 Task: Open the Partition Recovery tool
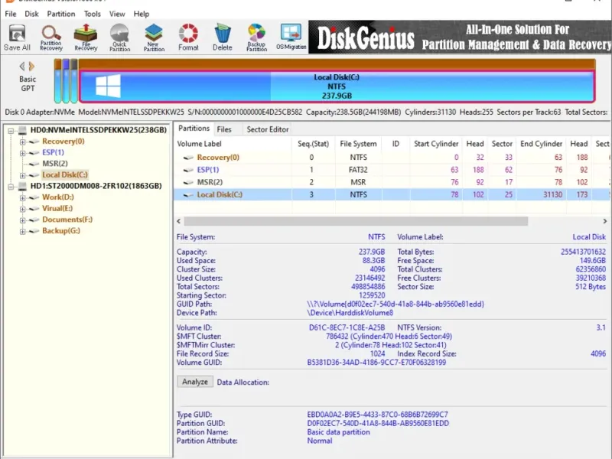51,37
